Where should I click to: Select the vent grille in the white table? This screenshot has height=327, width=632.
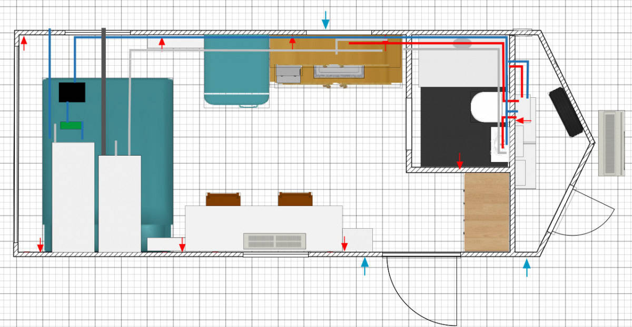tap(274, 241)
